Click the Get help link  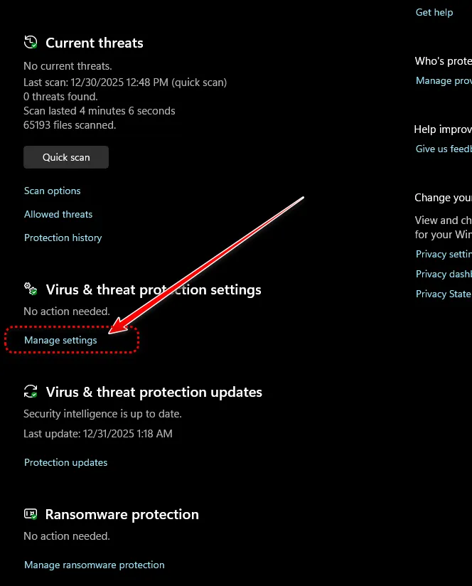(434, 12)
